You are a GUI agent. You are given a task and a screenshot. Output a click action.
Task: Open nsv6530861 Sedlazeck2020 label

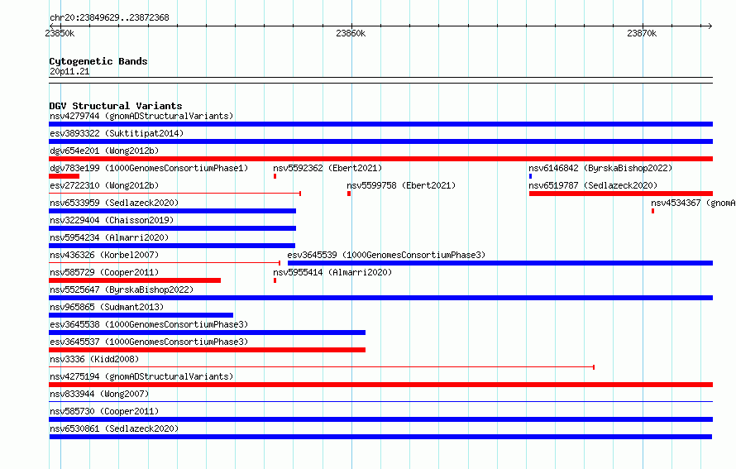click(114, 428)
